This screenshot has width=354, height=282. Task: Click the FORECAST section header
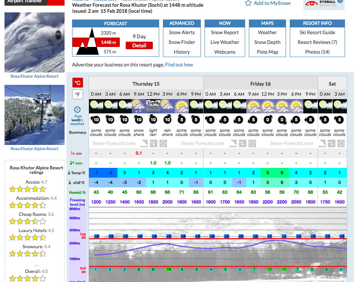point(116,24)
